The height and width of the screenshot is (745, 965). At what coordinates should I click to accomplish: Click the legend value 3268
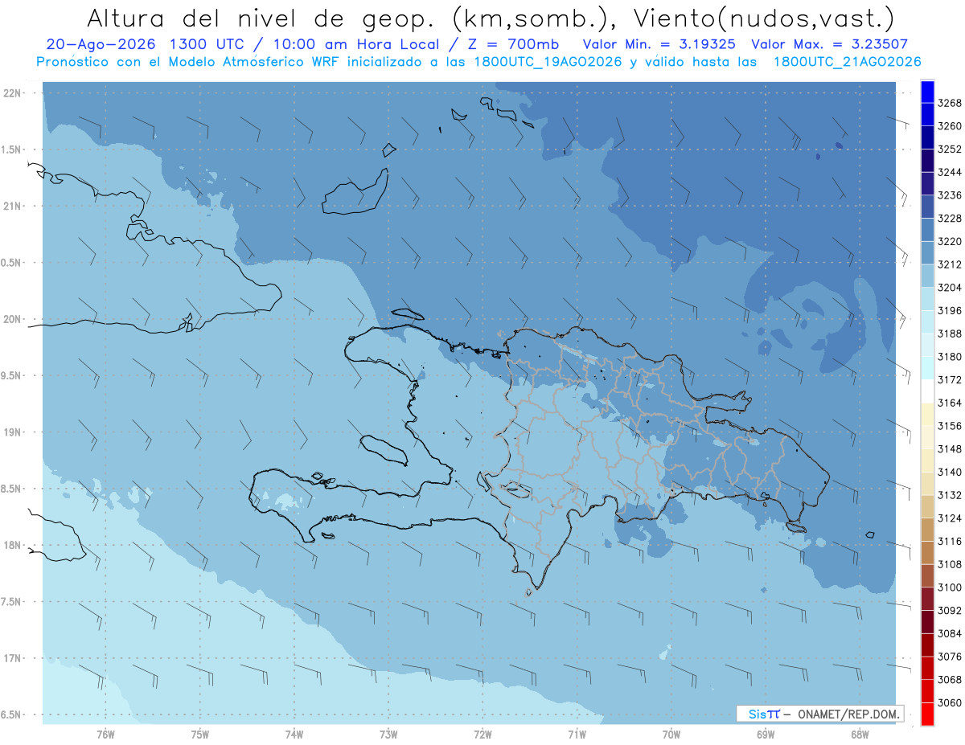pyautogui.click(x=950, y=103)
